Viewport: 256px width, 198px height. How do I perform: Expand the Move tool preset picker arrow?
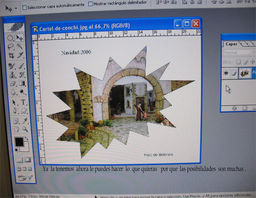16,8
